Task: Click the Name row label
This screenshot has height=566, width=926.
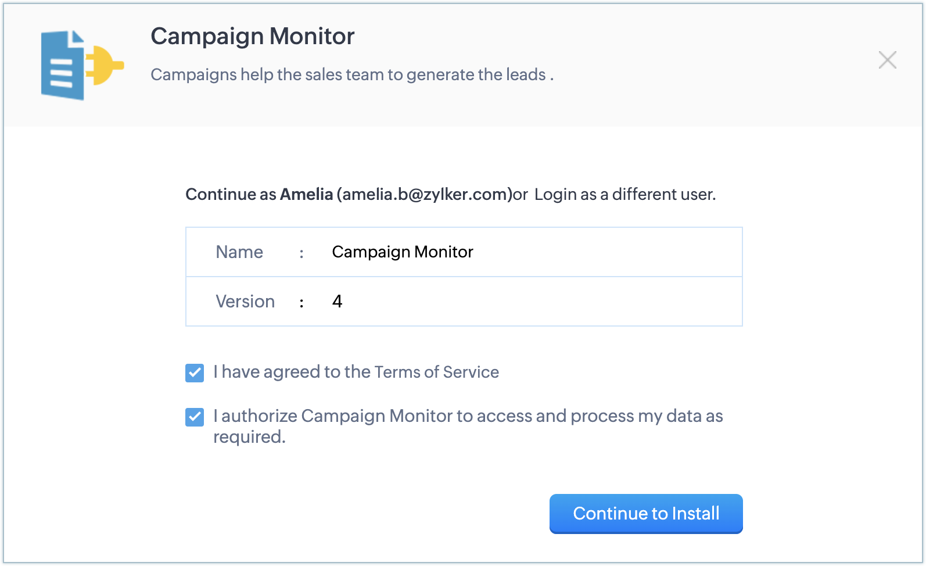Action: coord(239,252)
